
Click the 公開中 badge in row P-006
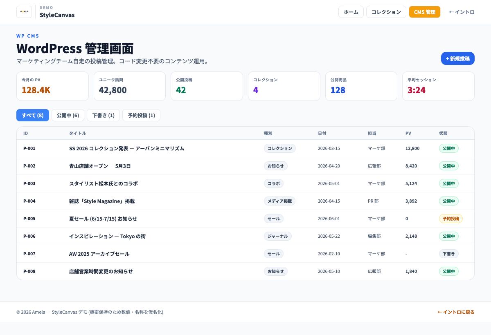449,236
